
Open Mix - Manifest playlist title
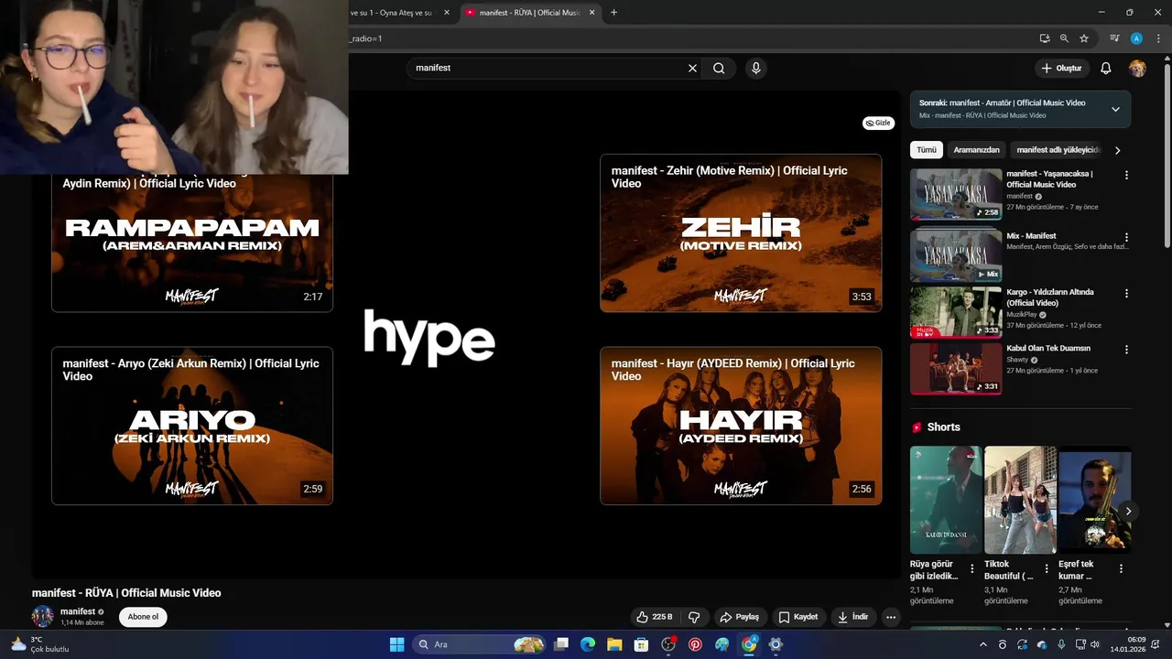click(x=1031, y=236)
